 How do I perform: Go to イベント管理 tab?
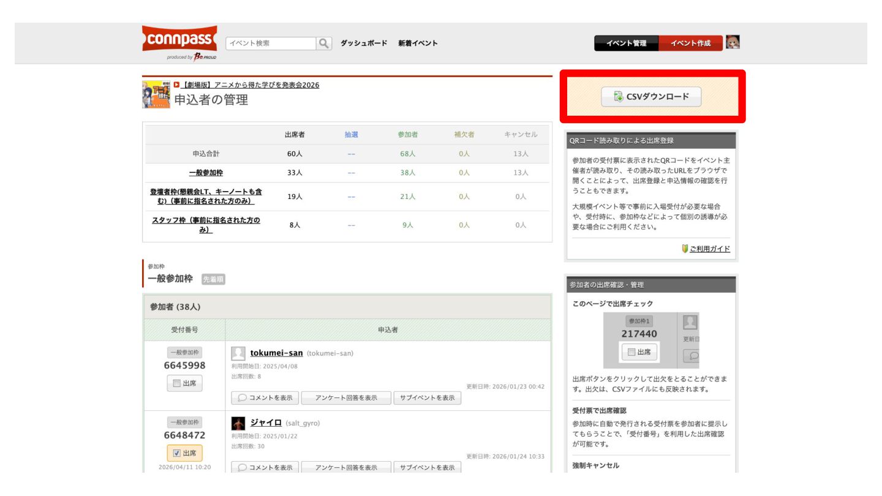tap(627, 43)
